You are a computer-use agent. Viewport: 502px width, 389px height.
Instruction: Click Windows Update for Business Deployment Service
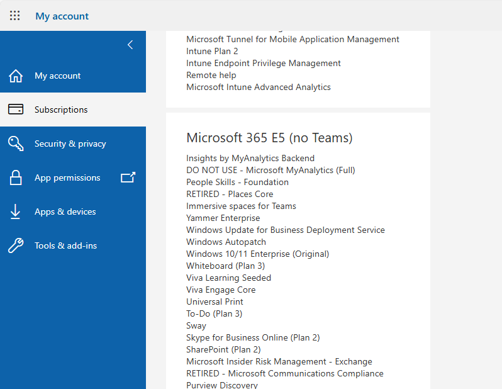[x=286, y=230]
